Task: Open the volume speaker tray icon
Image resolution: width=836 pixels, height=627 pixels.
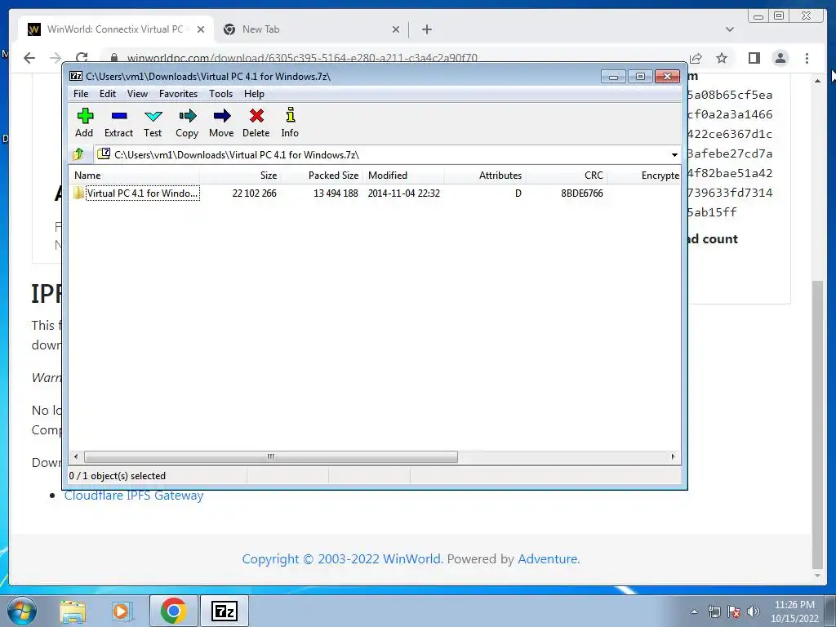Action: [754, 612]
